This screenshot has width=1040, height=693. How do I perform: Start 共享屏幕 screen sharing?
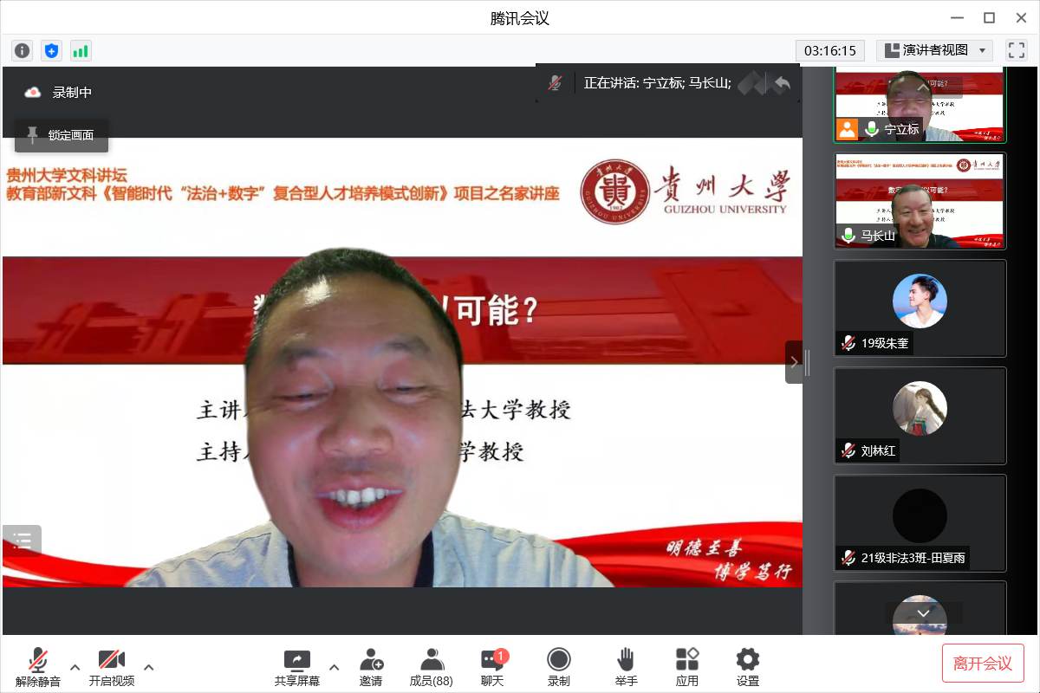click(297, 667)
